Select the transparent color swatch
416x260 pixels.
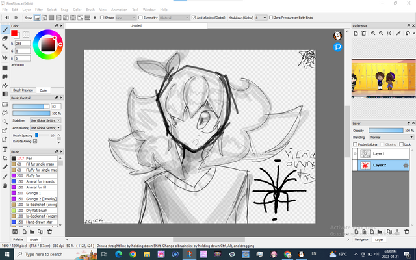tap(26, 34)
